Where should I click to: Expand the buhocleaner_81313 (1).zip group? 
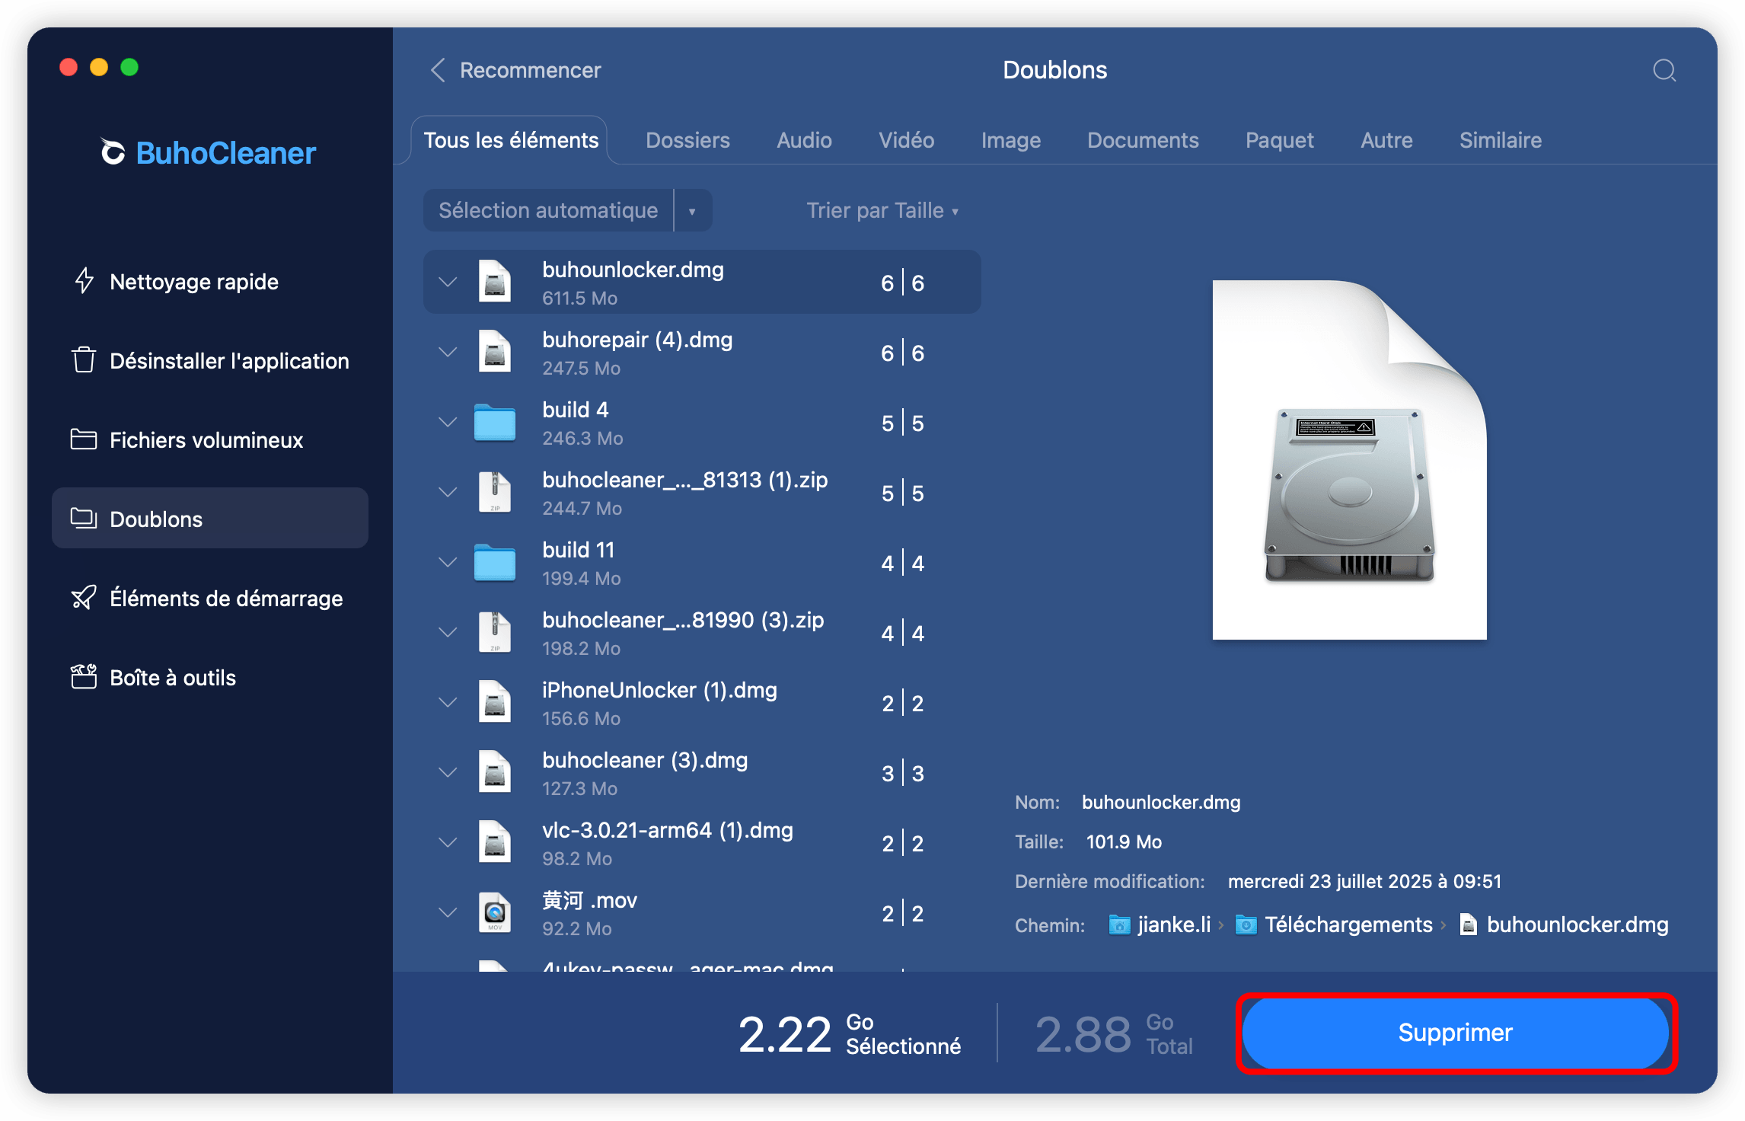pos(448,492)
